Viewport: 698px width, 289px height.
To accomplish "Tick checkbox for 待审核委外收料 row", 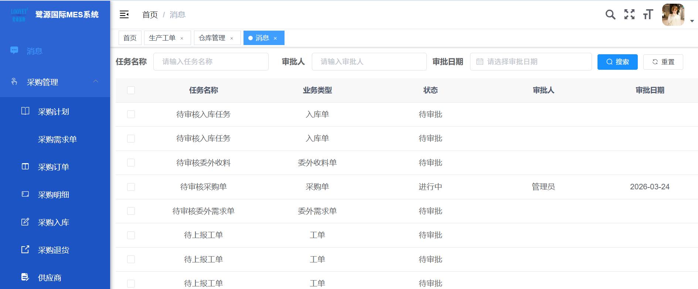I will click(131, 163).
